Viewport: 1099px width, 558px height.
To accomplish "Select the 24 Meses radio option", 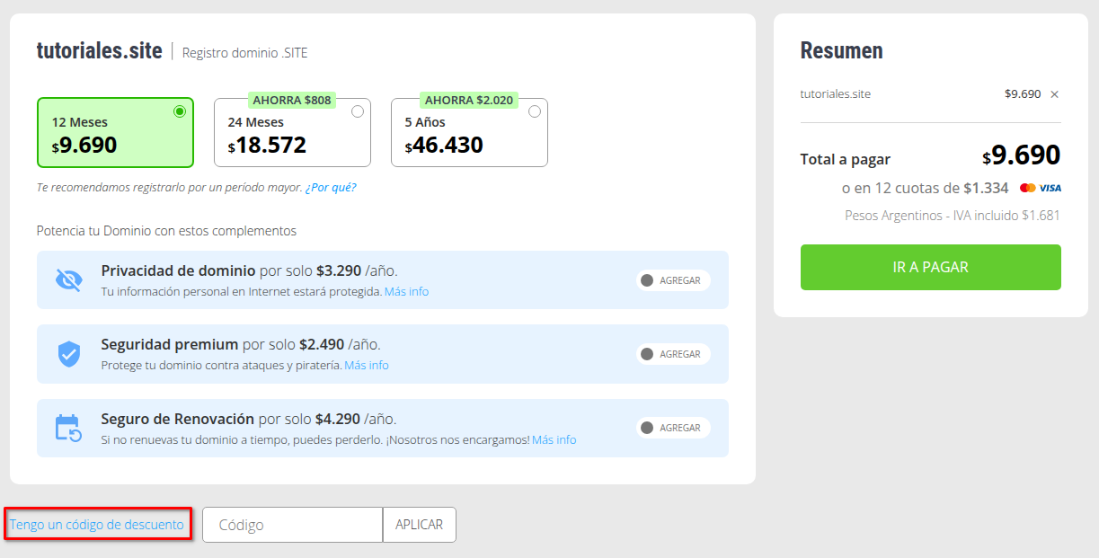I will (x=358, y=111).
